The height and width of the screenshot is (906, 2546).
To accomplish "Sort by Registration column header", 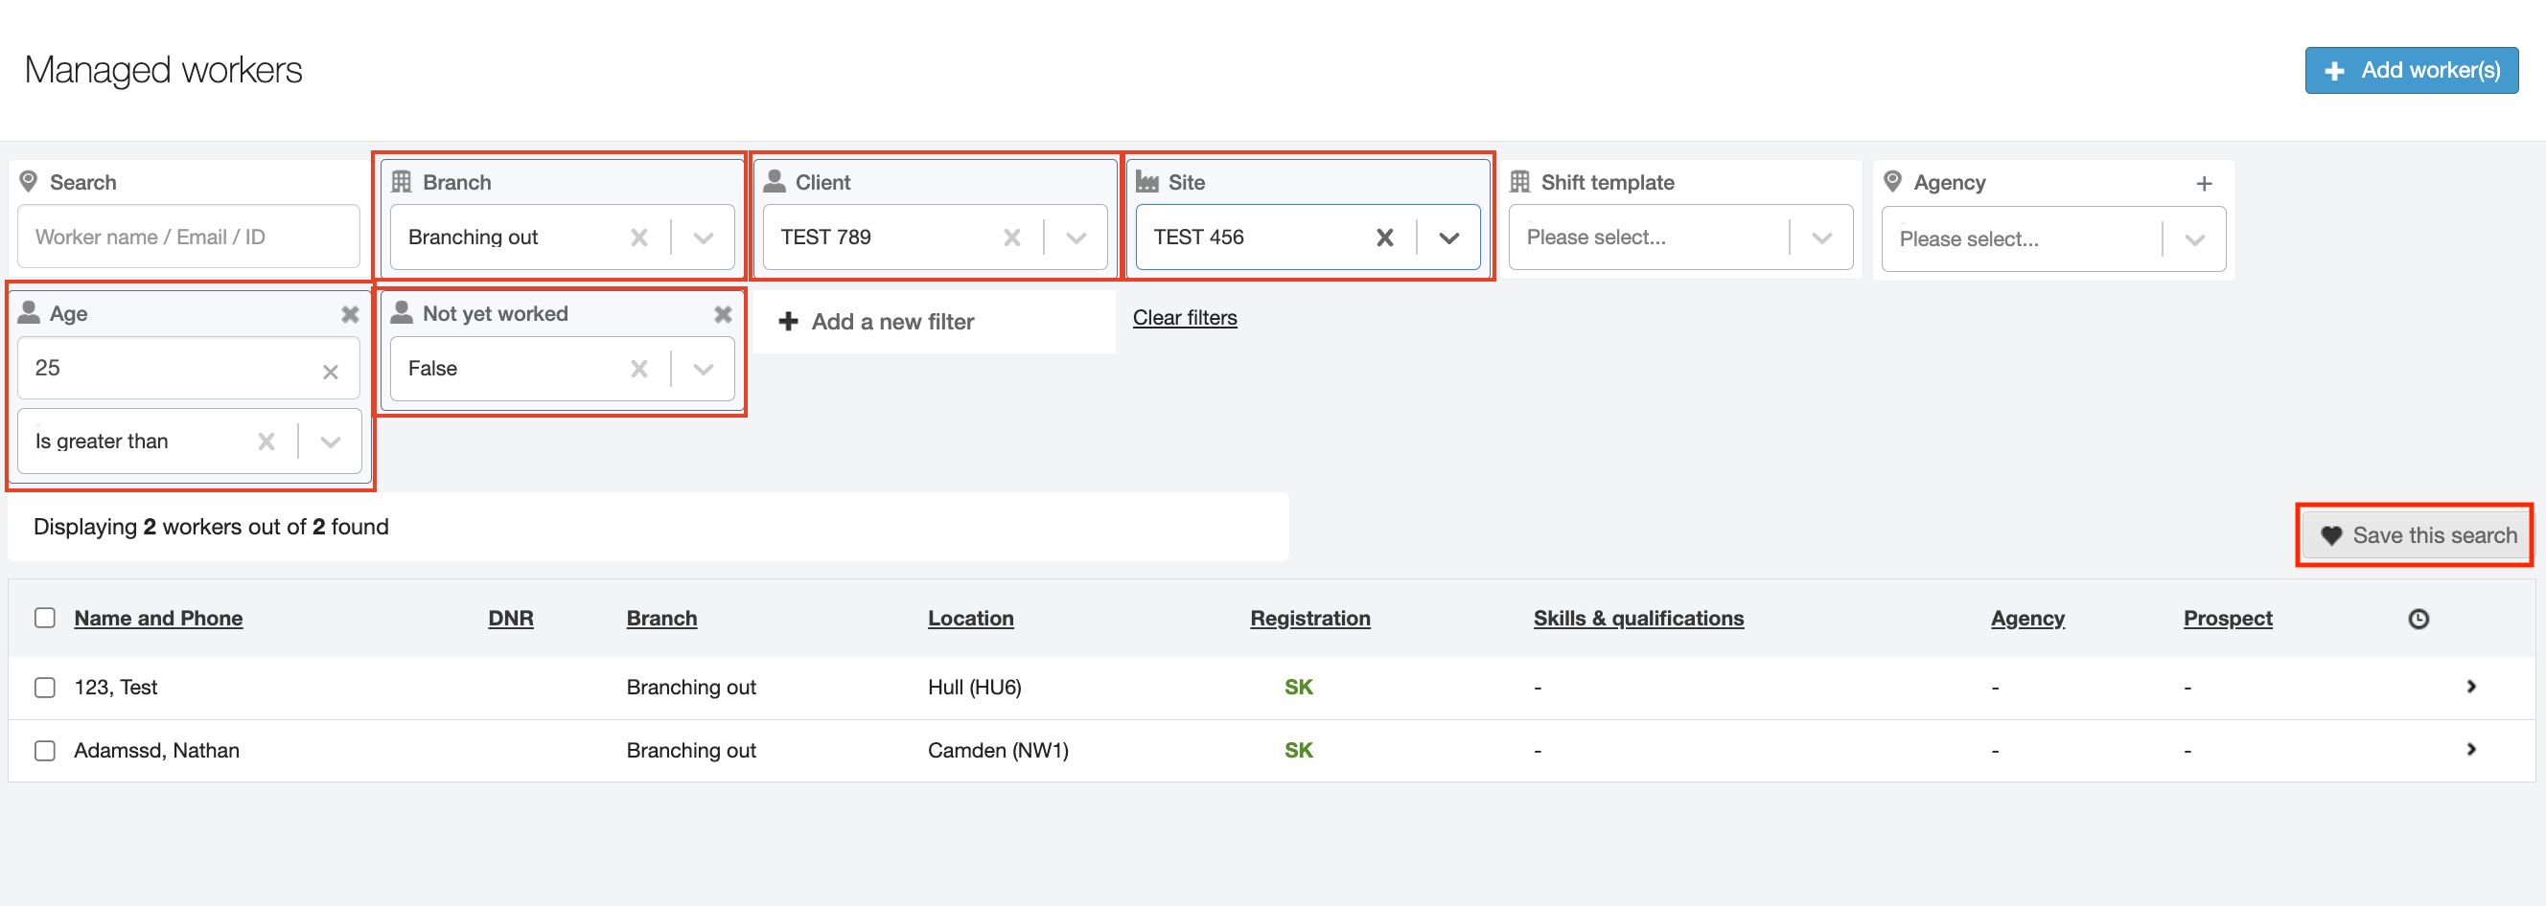I will (1309, 618).
